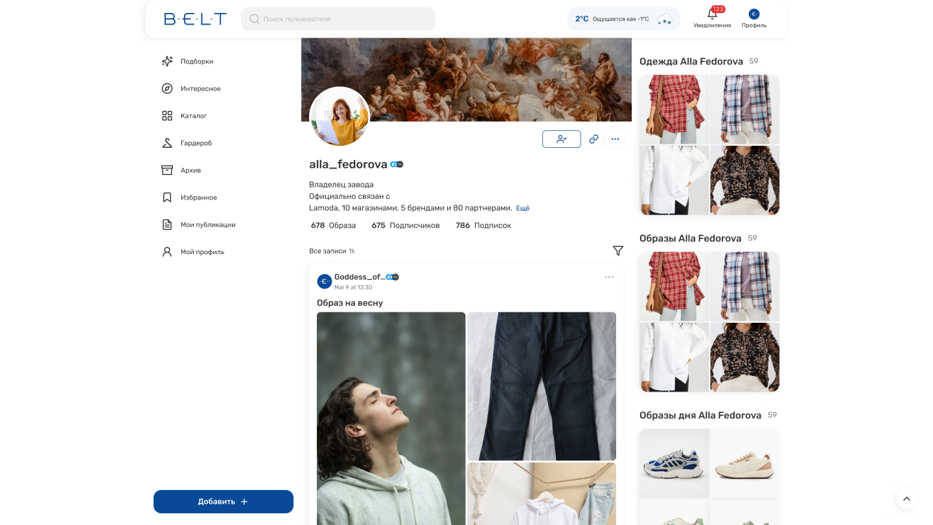Image resolution: width=933 pixels, height=525 pixels.
Task: Open Избранное in the sidebar
Action: click(198, 198)
